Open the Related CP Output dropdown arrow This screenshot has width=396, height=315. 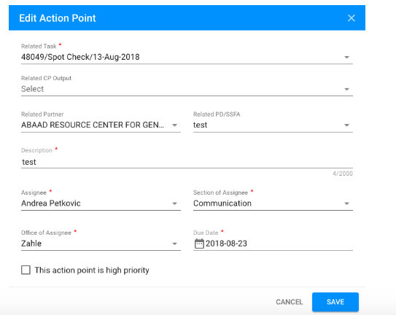pos(346,89)
